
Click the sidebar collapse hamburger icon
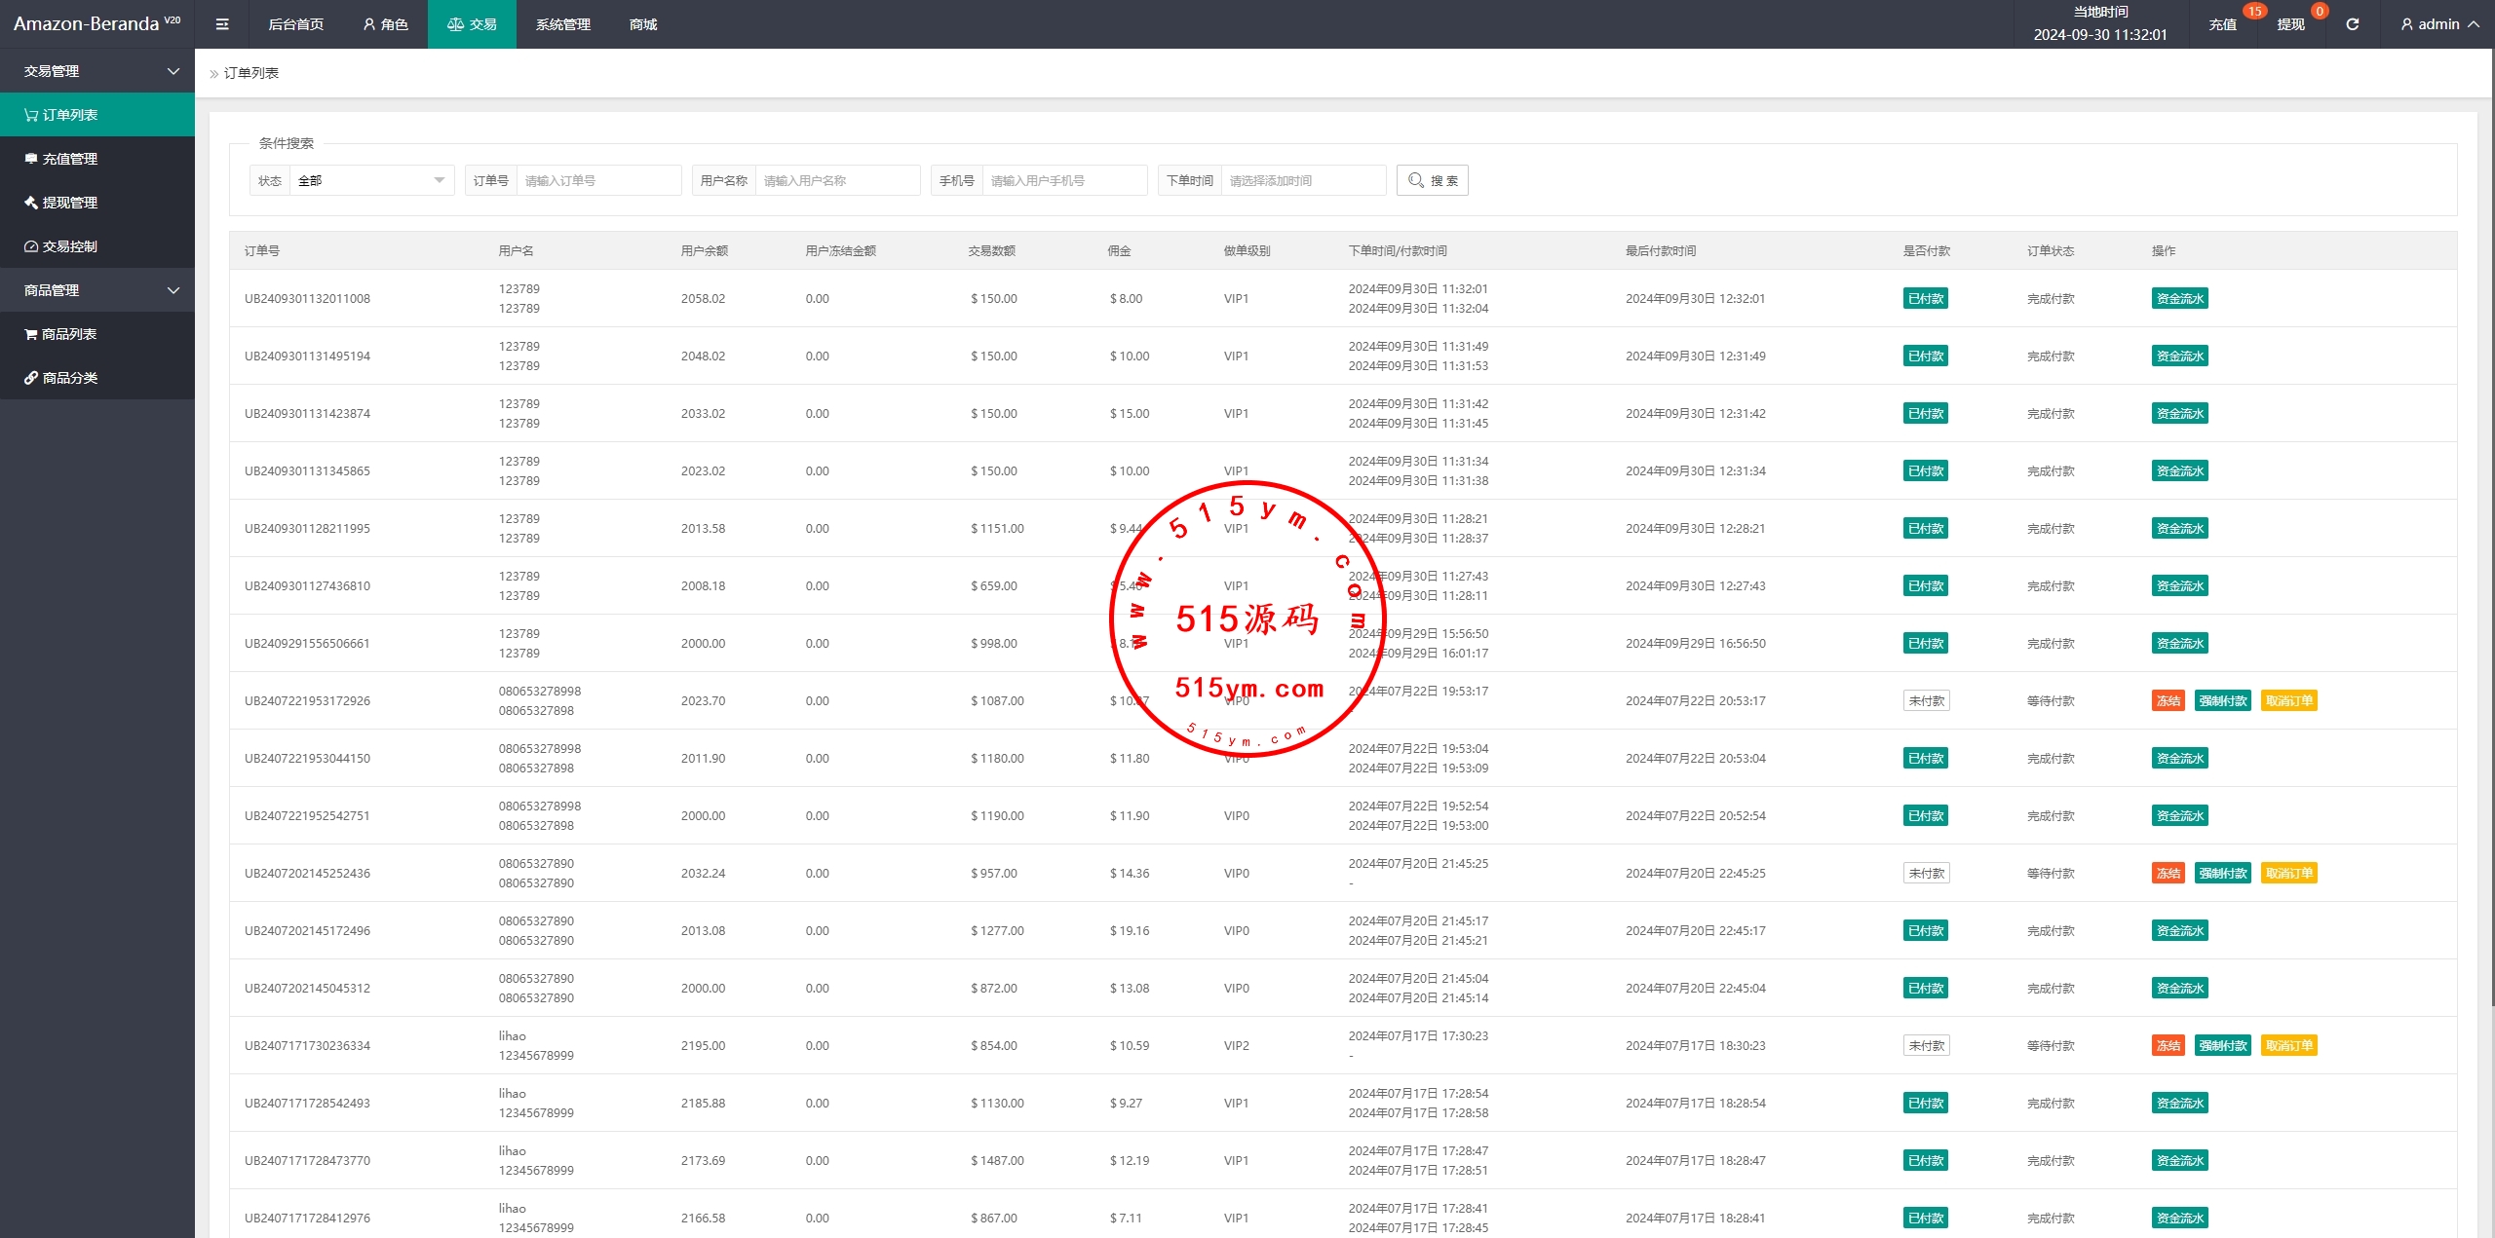pos(222,24)
